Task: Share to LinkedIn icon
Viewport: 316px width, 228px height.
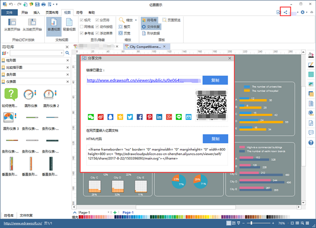Action: tap(159, 117)
